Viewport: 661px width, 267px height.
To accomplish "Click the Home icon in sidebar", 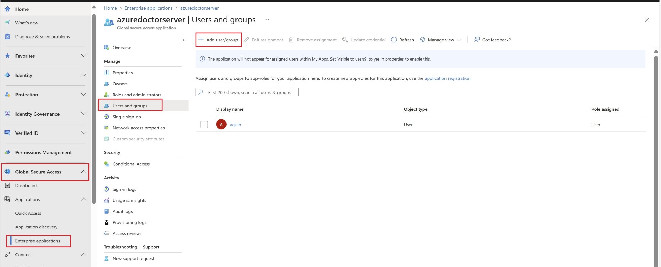I will tap(7, 9).
